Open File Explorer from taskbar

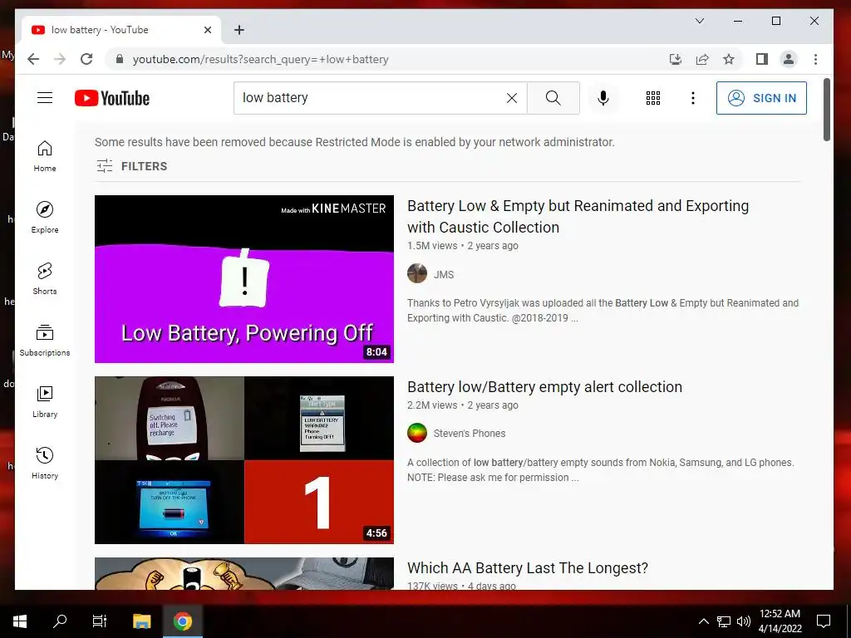tap(141, 621)
